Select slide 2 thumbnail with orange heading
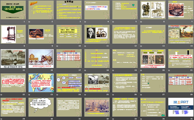Image resolution: width=194 pixels, height=120 pixels. tap(41, 10)
